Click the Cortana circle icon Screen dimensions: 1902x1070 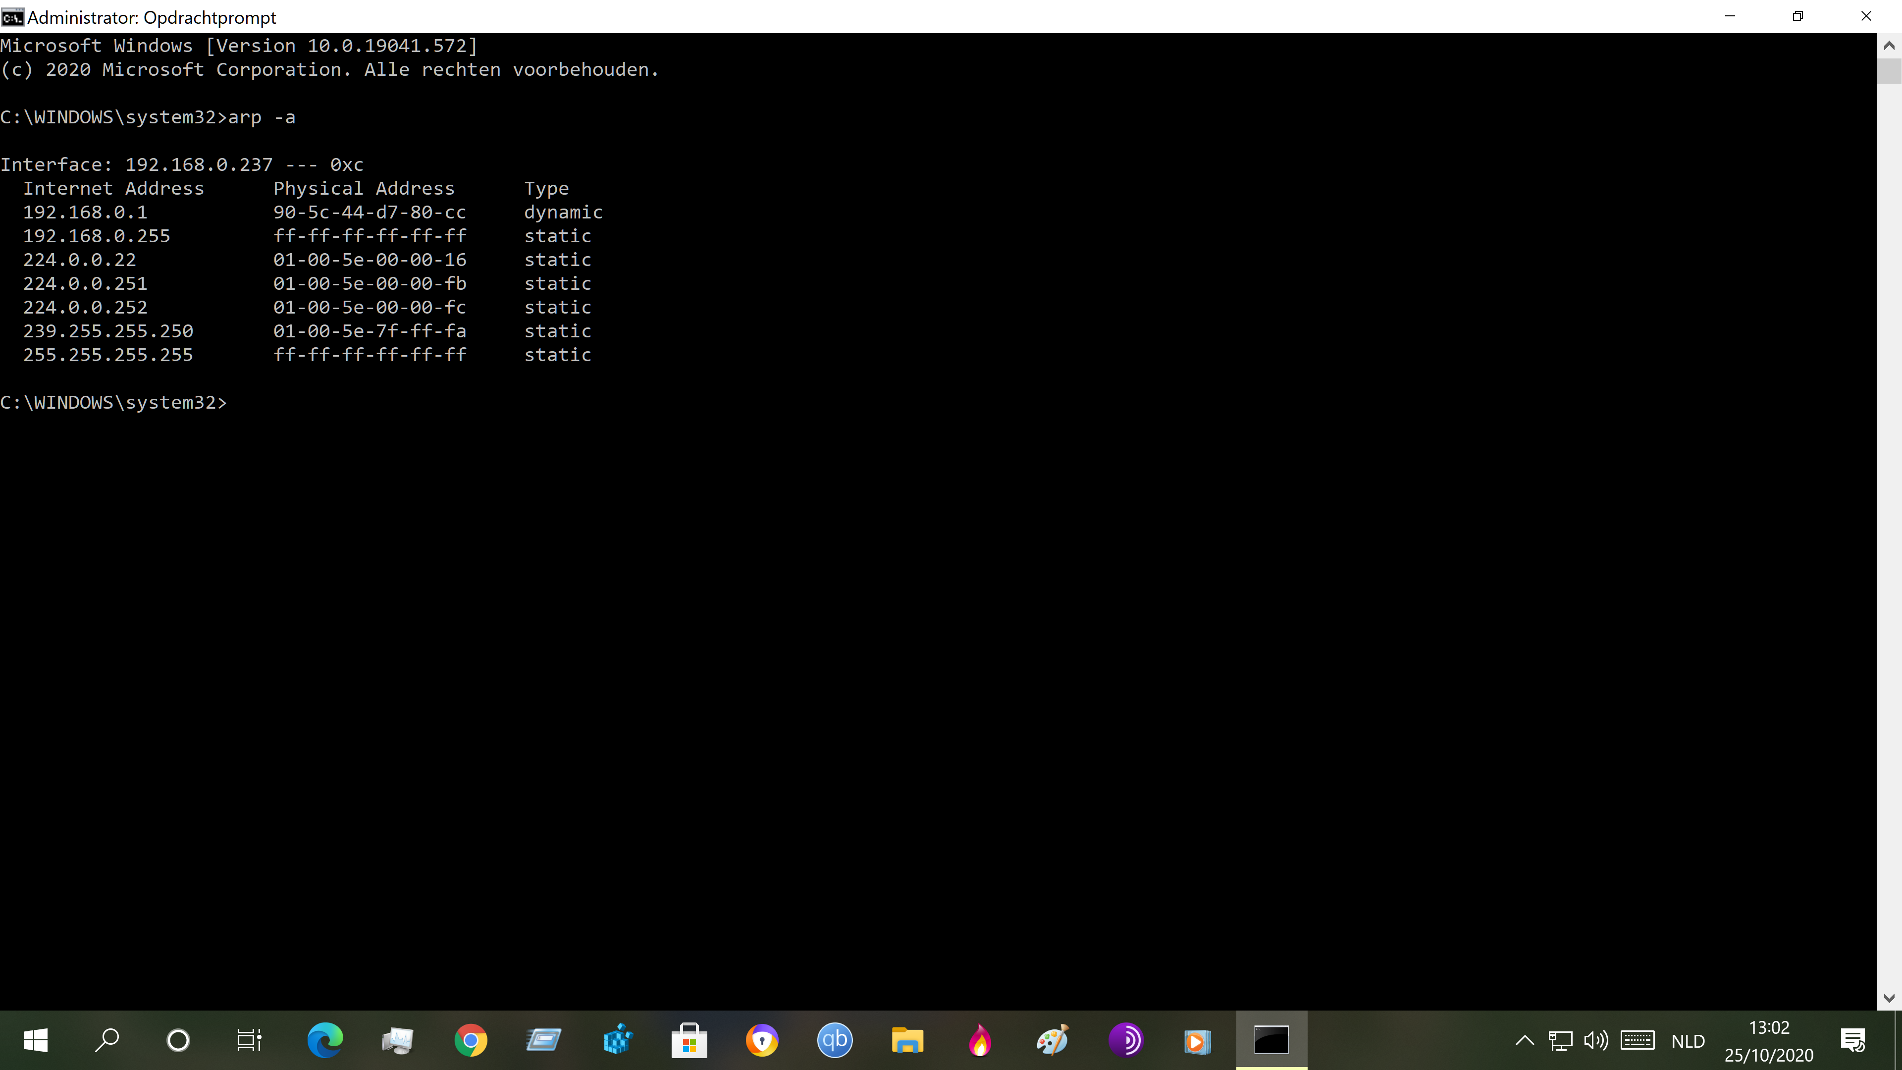coord(178,1040)
